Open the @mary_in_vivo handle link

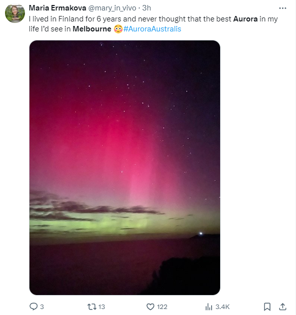click(x=112, y=8)
